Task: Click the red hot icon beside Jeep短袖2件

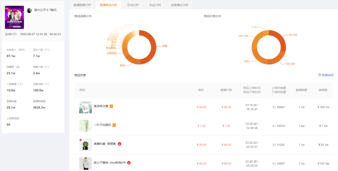Action: 129,163
